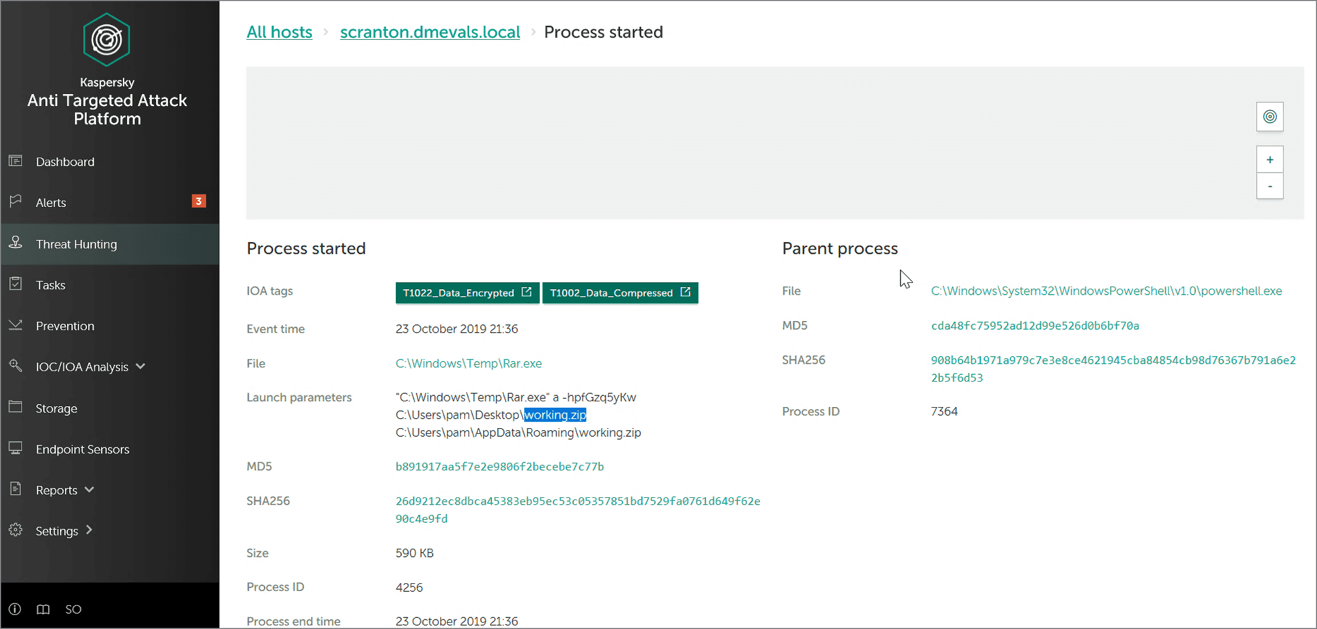Open the documentation book icon
This screenshot has width=1317, height=629.
pyautogui.click(x=43, y=609)
